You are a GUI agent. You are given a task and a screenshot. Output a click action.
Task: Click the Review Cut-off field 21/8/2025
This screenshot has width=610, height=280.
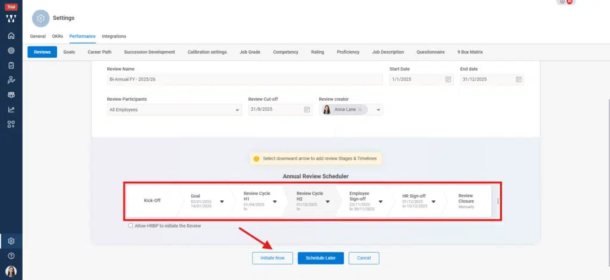click(280, 110)
